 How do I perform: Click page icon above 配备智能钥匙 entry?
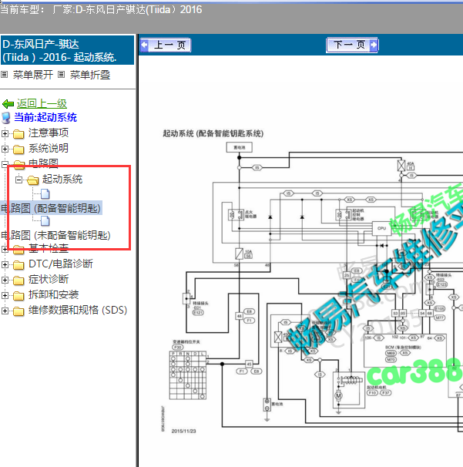coord(45,194)
